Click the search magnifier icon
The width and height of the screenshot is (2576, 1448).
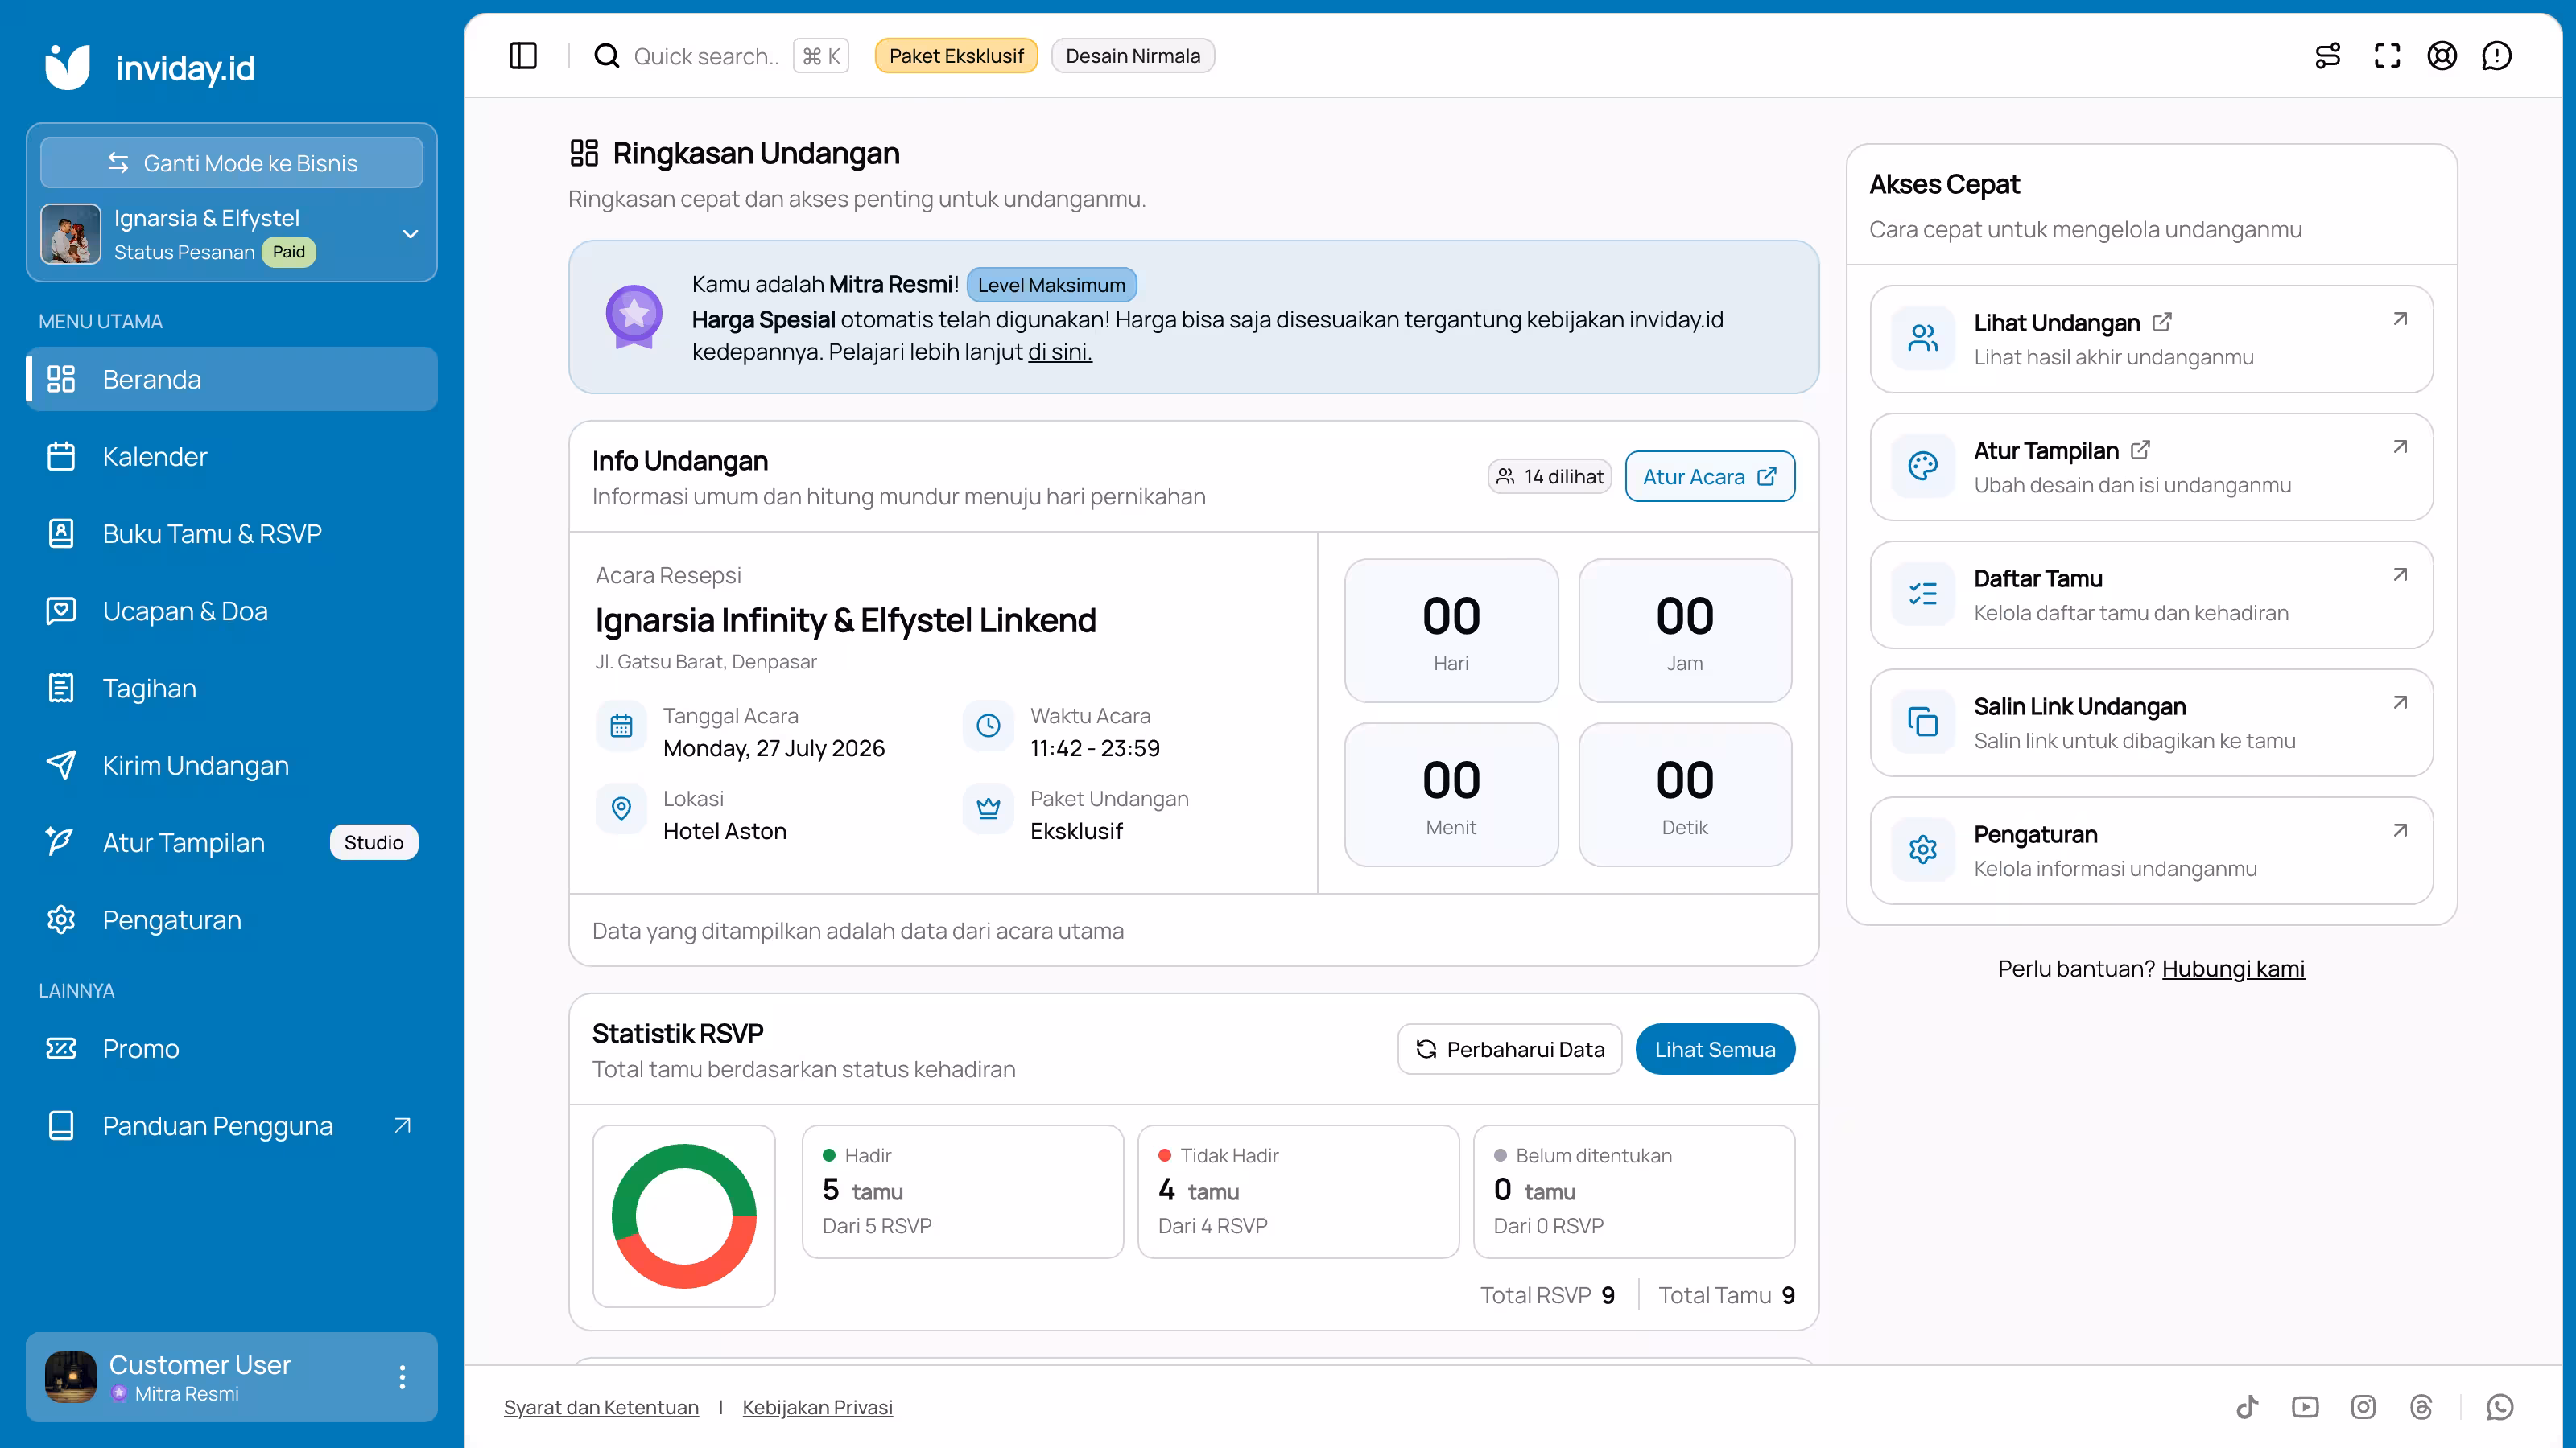pos(607,56)
